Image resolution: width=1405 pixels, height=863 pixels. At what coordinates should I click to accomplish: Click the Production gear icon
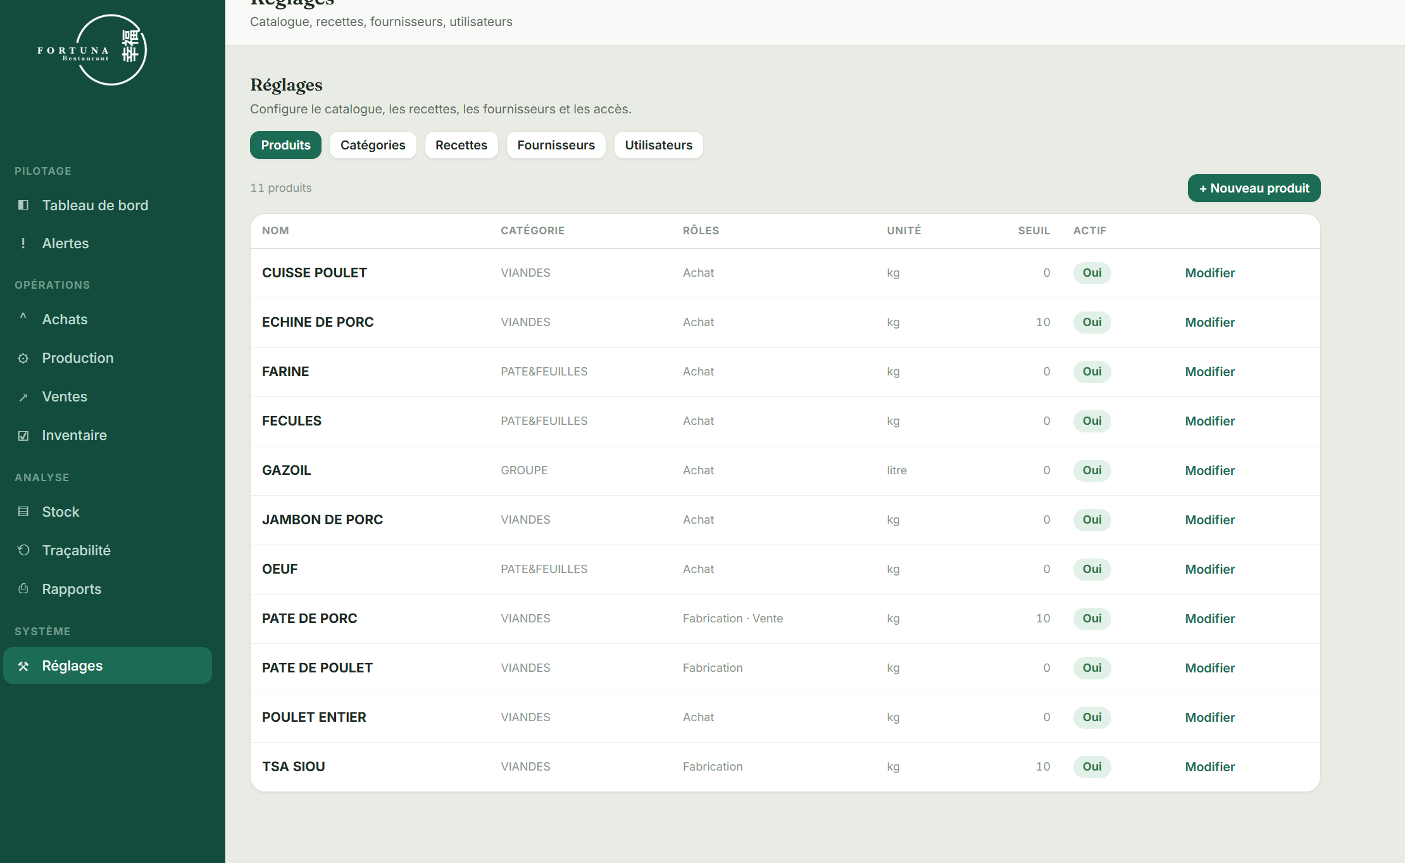[x=23, y=358]
